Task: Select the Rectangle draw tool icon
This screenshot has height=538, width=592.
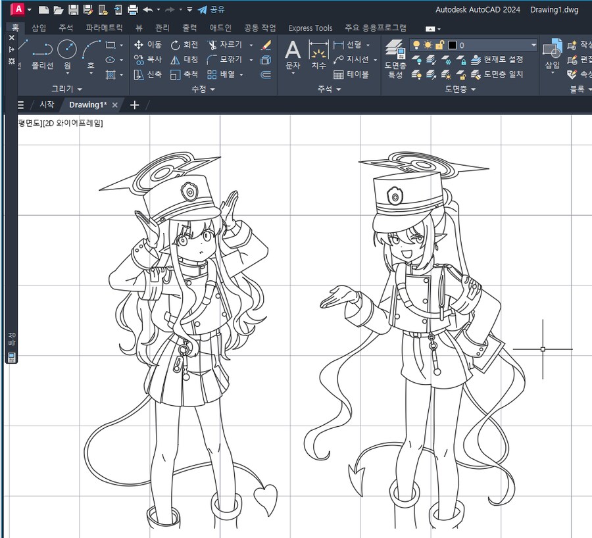Action: [111, 45]
